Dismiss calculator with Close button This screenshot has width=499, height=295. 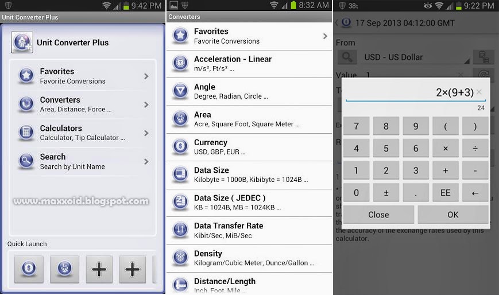click(378, 215)
